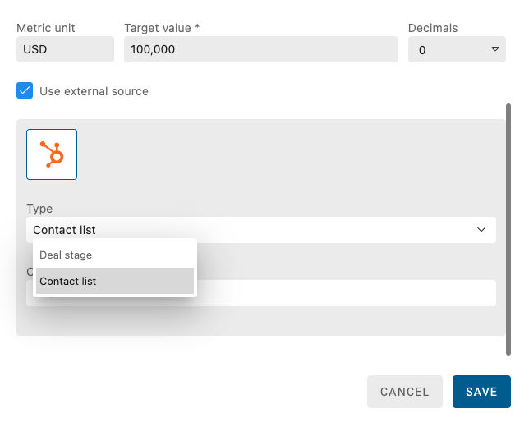Save the metric settings
The height and width of the screenshot is (427, 529).
[481, 392]
